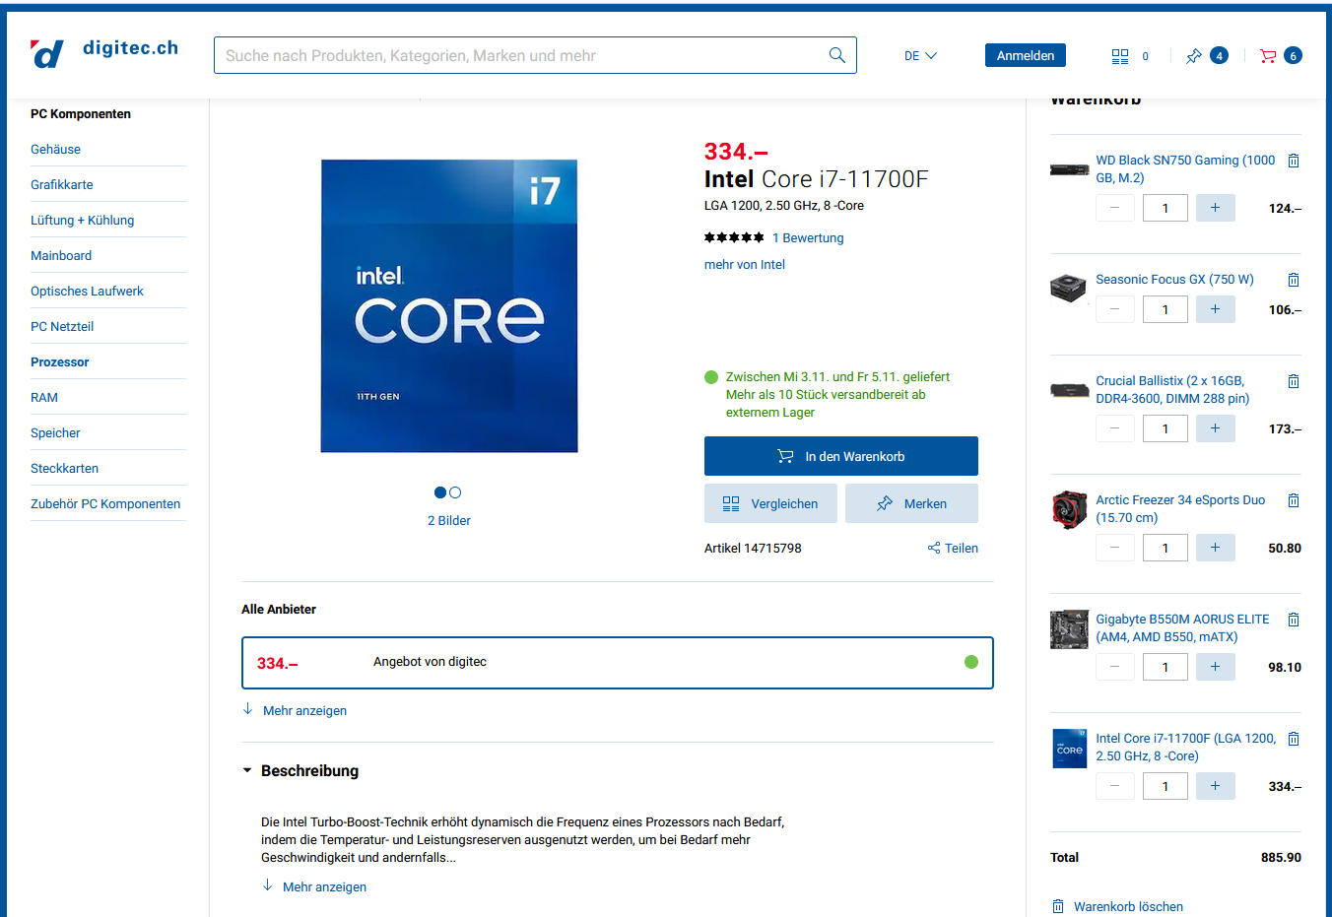
Task: Open Grafikkarte category
Action: click(62, 185)
